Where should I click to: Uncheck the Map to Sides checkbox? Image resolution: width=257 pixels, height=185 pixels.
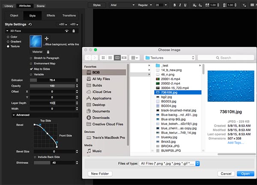point(31,69)
